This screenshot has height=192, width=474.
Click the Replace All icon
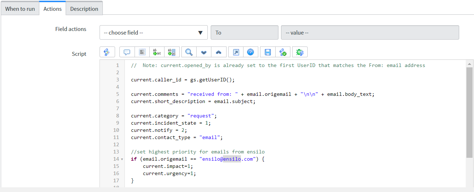pyautogui.click(x=172, y=52)
